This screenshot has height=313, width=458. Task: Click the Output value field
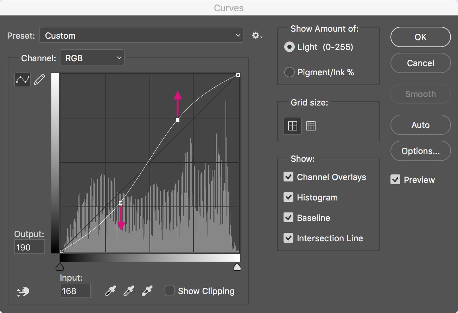point(30,247)
